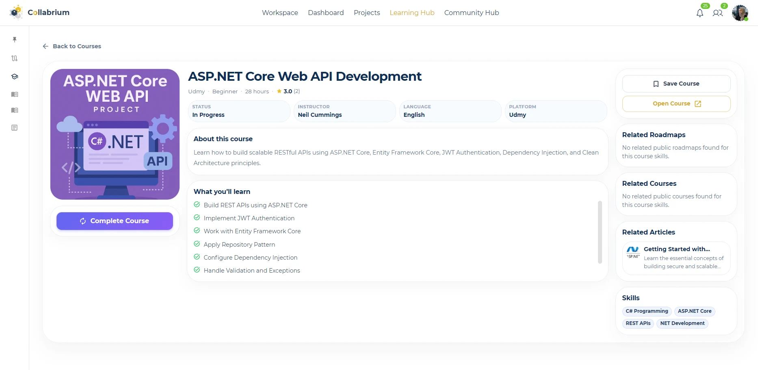Select the NET Development skill tag
The width and height of the screenshot is (758, 370).
pyautogui.click(x=682, y=323)
